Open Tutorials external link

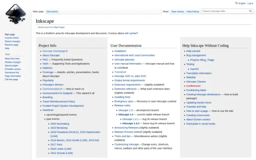(120, 72)
